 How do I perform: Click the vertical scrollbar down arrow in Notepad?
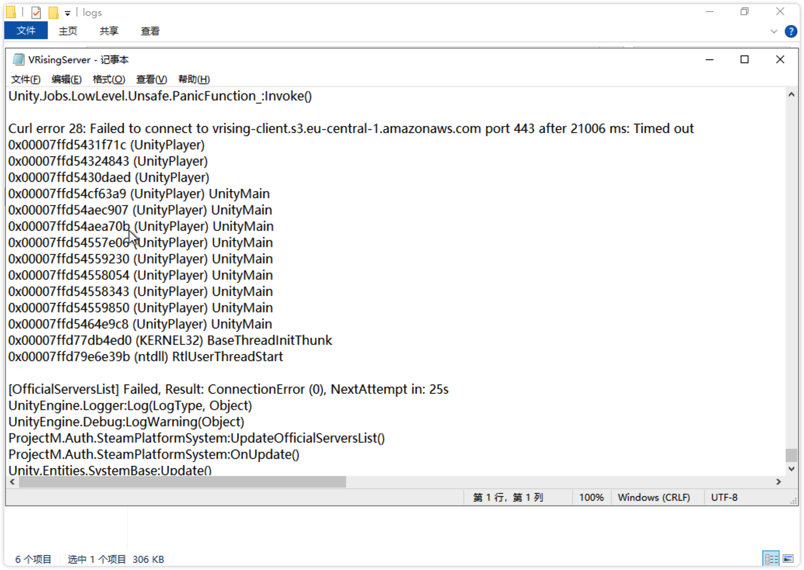coord(791,469)
